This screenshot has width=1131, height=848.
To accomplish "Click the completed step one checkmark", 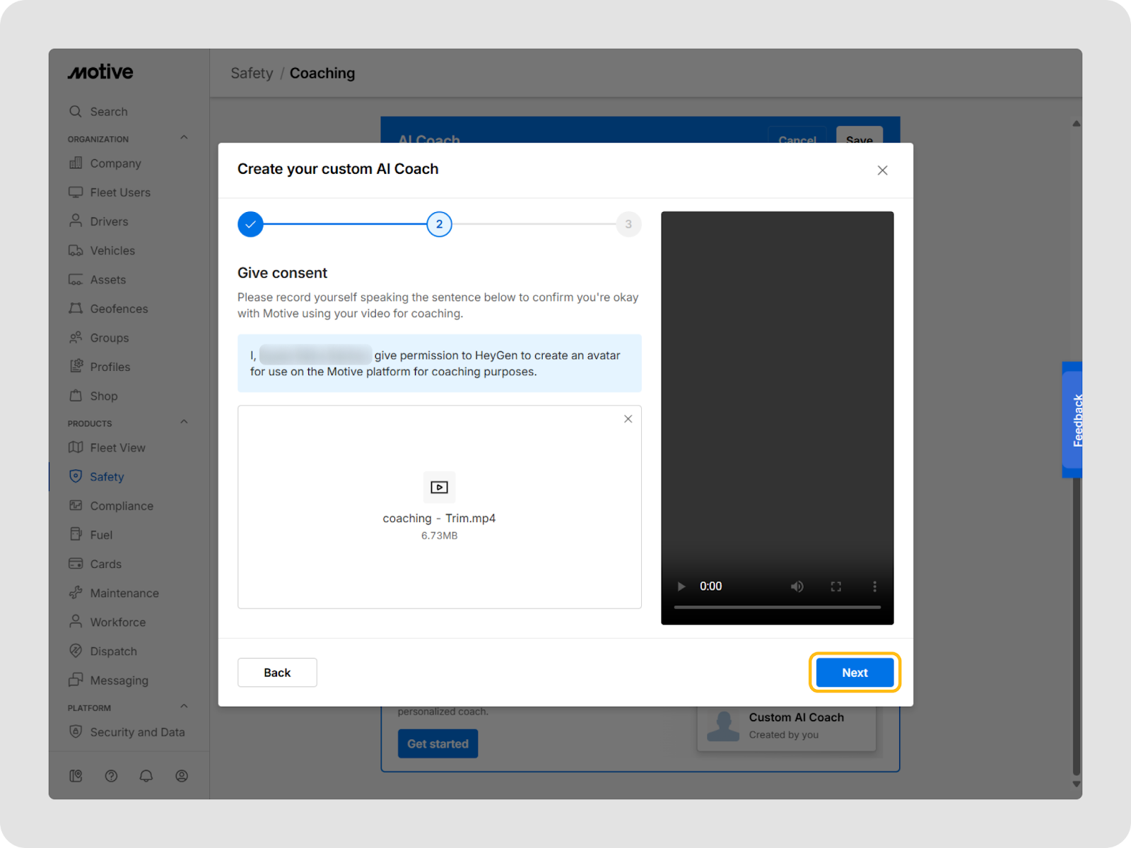I will point(250,224).
